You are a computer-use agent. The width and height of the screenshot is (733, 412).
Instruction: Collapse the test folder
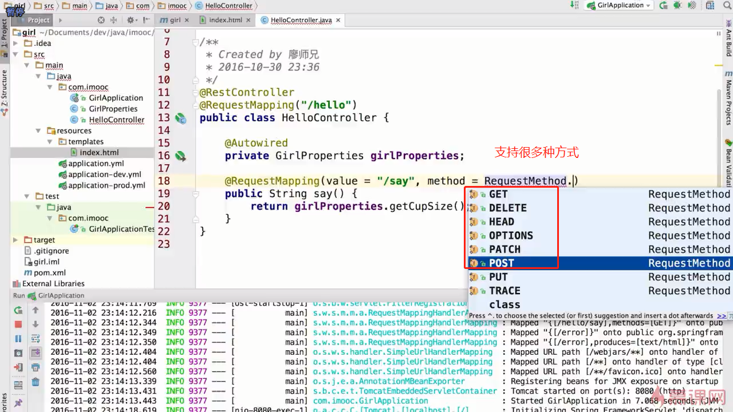click(x=28, y=196)
